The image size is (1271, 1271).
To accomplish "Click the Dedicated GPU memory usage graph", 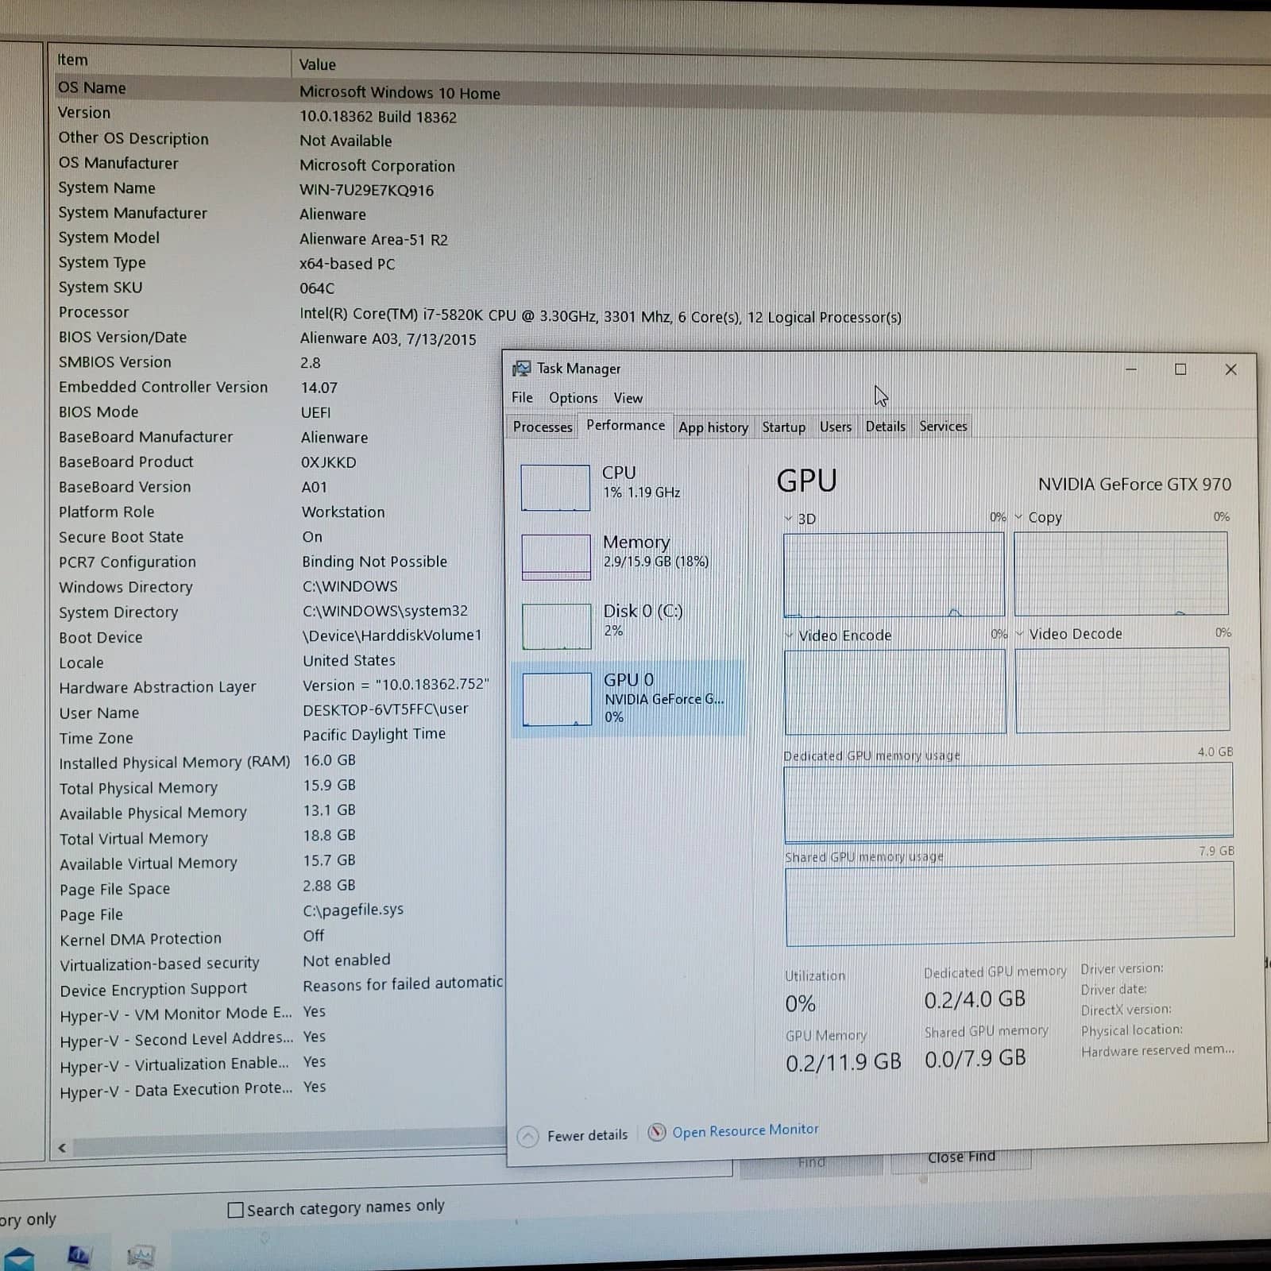I will coord(1009,802).
